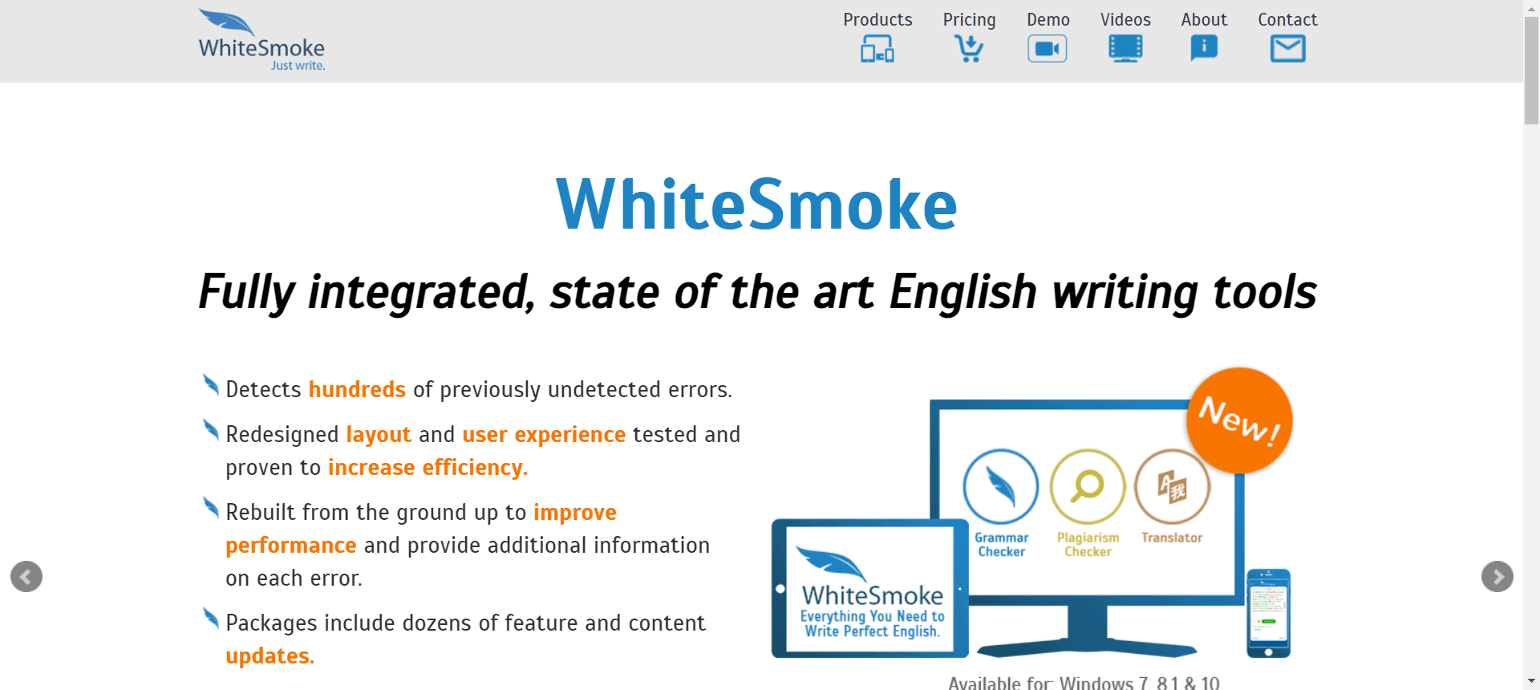Click the Translator circle icon
Screen dimensions: 1540x690
point(1173,486)
